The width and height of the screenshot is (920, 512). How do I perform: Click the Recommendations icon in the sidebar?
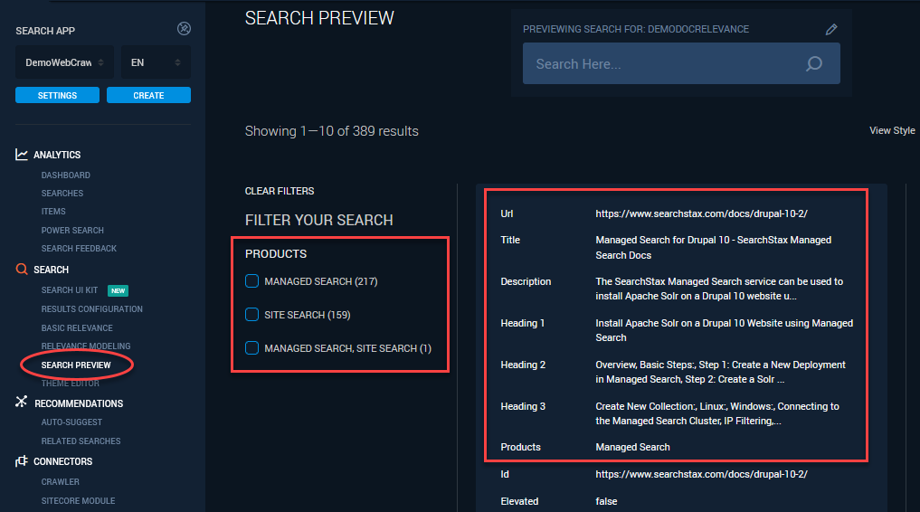click(x=21, y=402)
